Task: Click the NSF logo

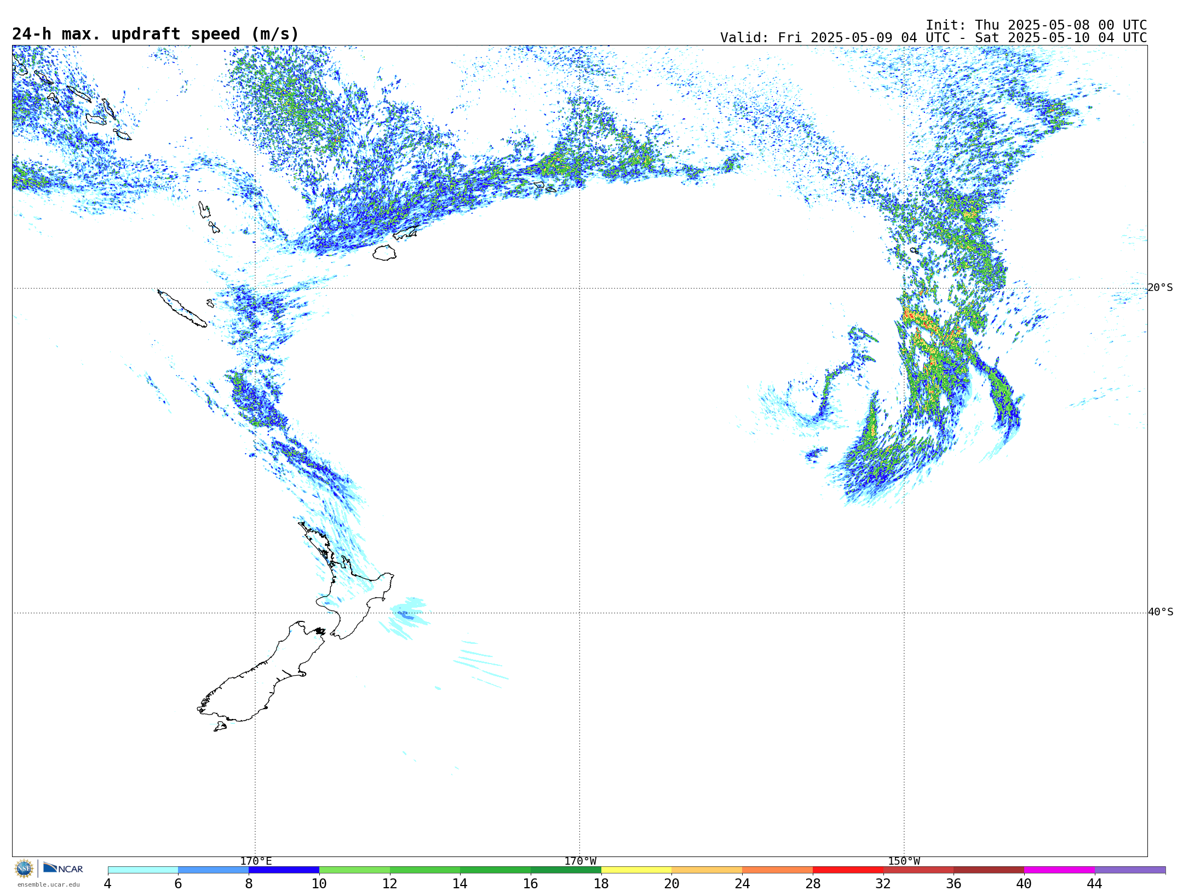Action: coord(24,869)
